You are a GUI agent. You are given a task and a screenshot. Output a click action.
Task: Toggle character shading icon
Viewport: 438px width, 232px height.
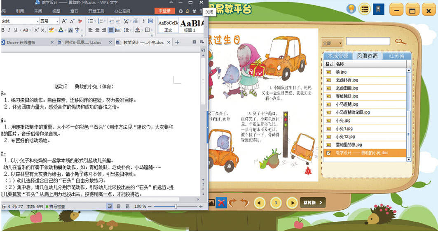[71, 30]
